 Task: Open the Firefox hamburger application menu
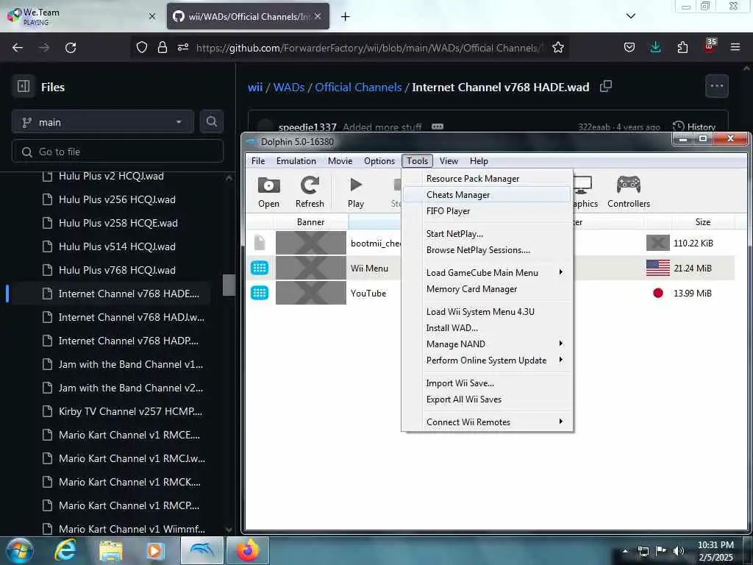tap(735, 48)
